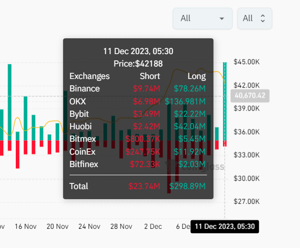Click the Bitfinex exchange name
The height and width of the screenshot is (248, 300).
(84, 164)
